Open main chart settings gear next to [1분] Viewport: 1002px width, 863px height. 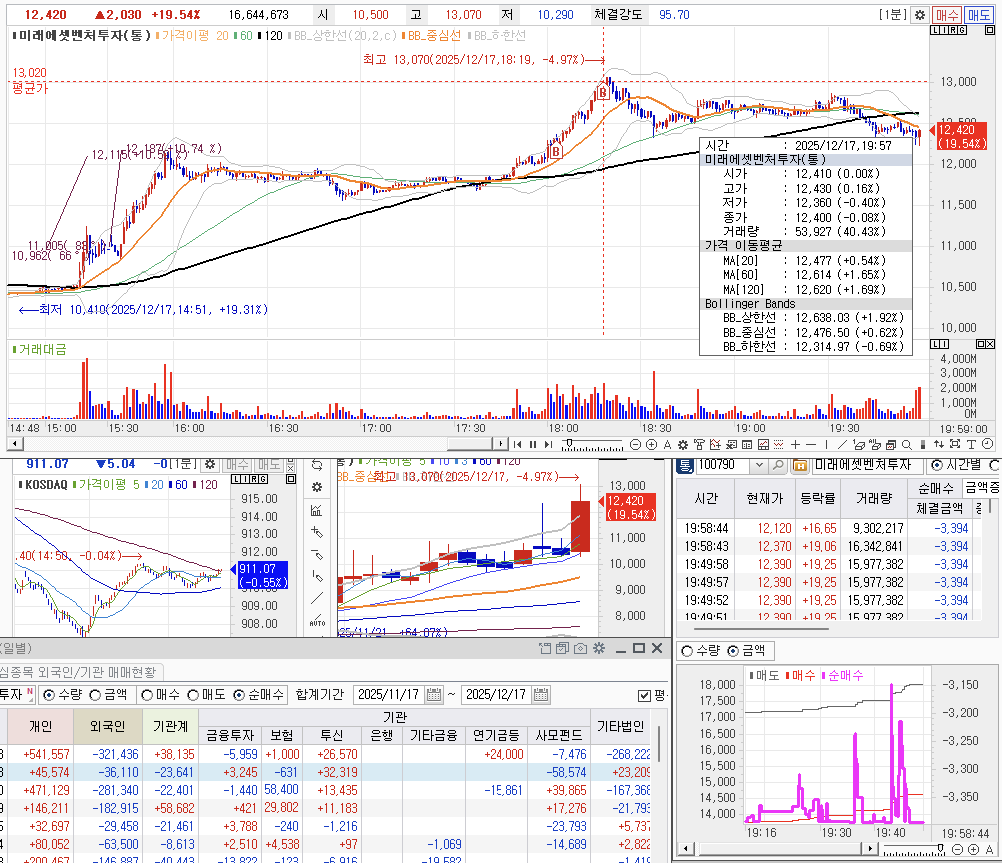pyautogui.click(x=920, y=15)
